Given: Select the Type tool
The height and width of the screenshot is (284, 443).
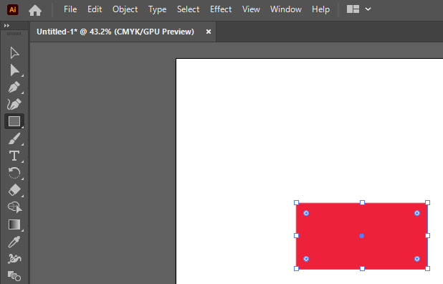Looking at the screenshot, I should coord(14,156).
